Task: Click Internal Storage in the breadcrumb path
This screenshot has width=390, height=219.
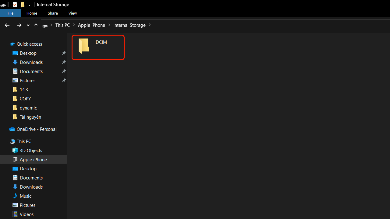Action: (x=129, y=25)
